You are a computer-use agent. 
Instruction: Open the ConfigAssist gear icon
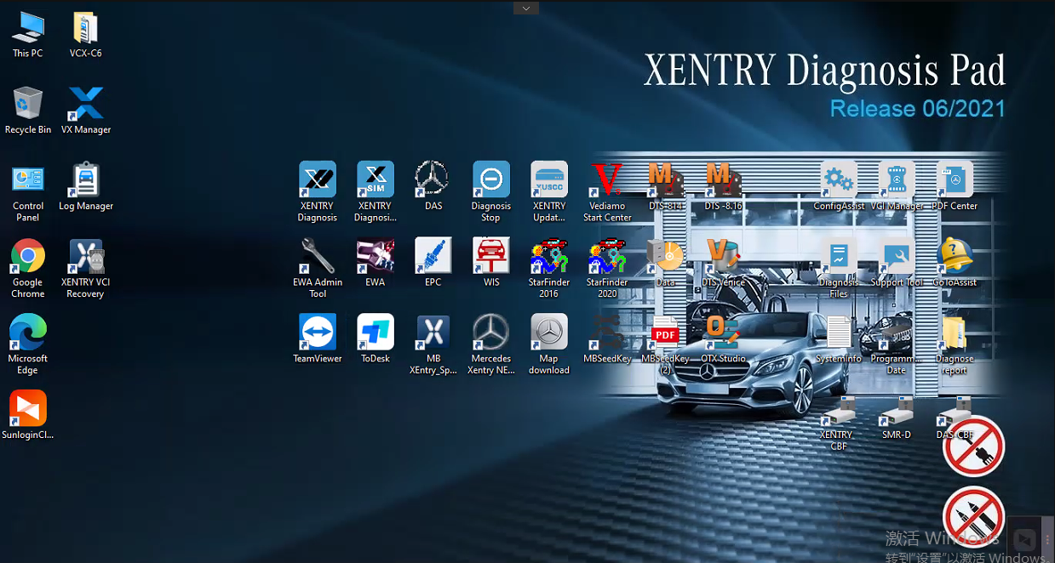839,180
